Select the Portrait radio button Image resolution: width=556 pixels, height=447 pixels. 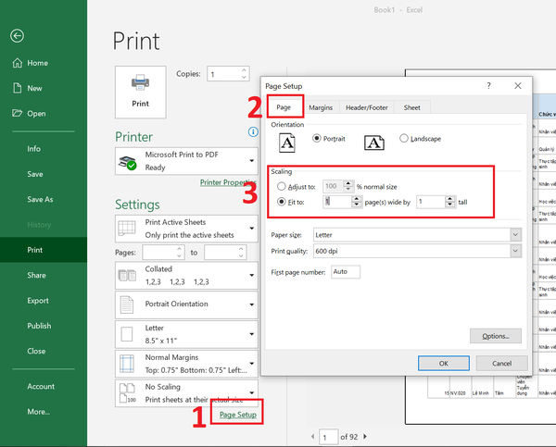pyautogui.click(x=317, y=138)
